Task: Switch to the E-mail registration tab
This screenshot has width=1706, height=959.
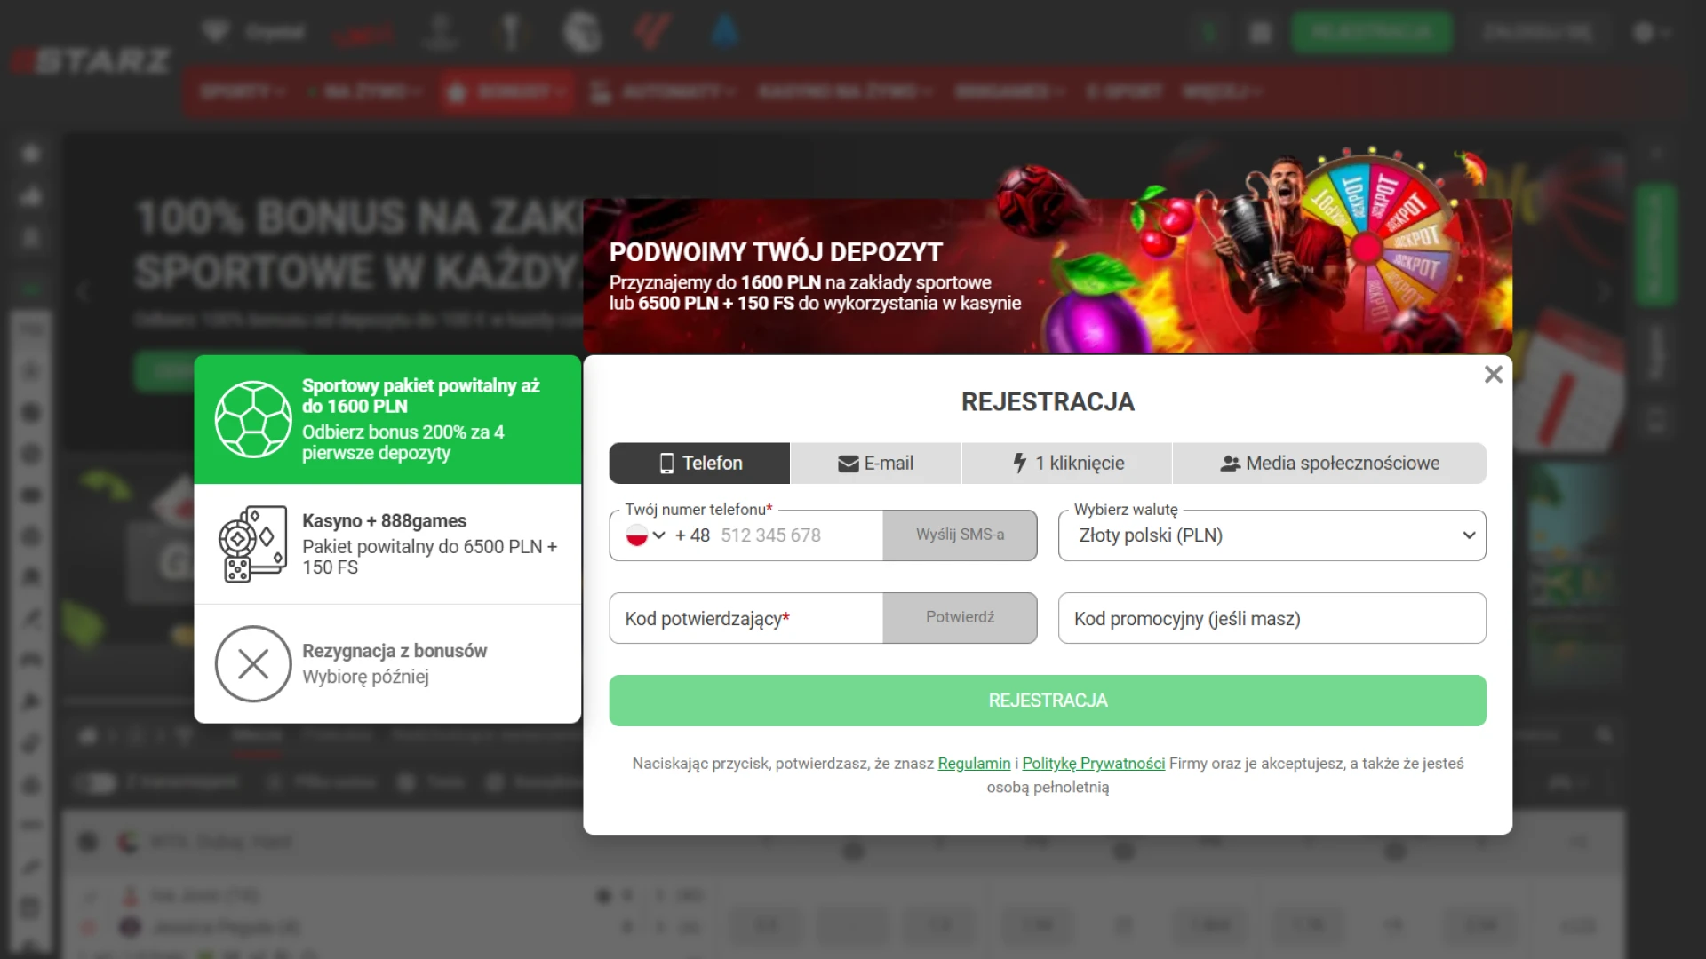Action: [875, 463]
